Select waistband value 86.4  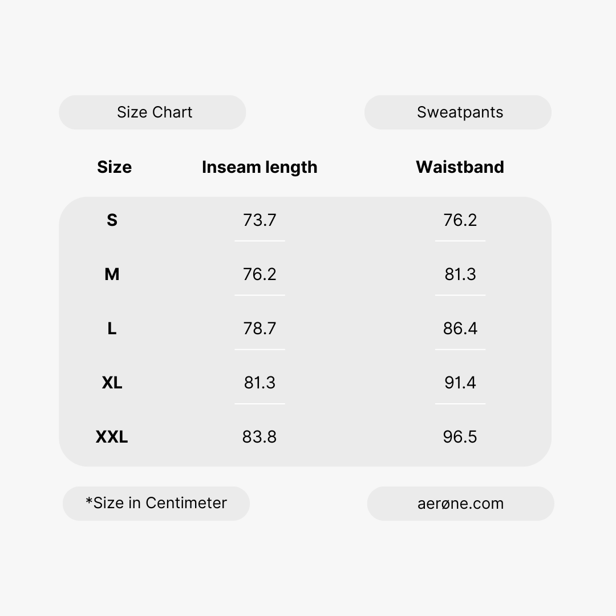(460, 329)
